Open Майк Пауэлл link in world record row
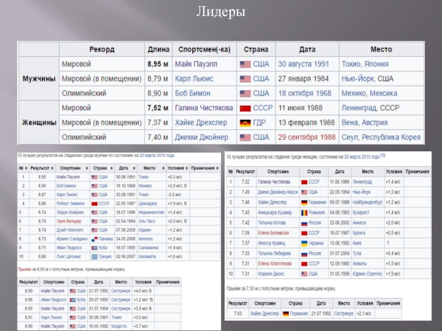The height and width of the screenshot is (331, 442). (196, 64)
